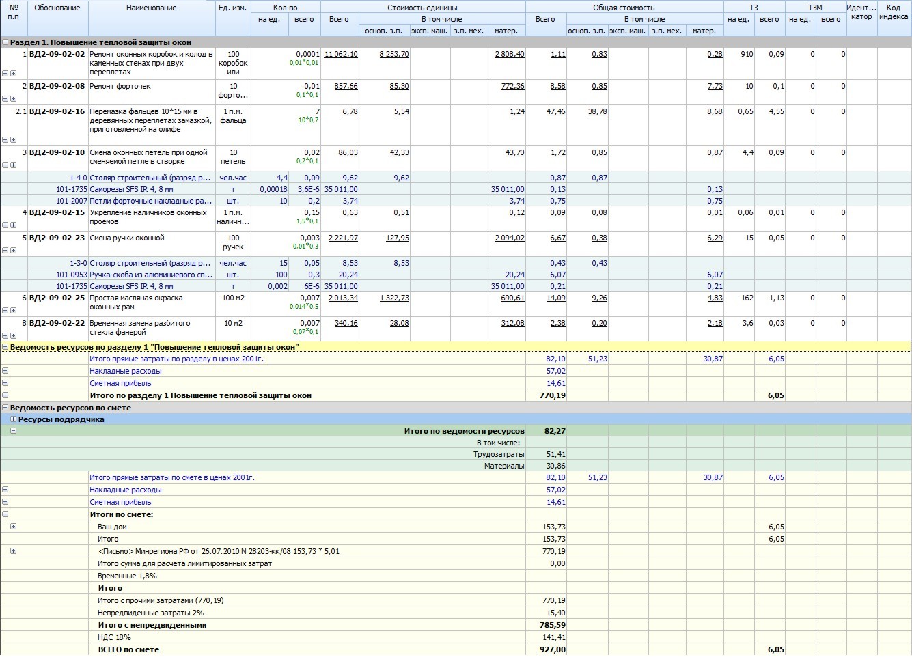Click the green quantity formula '10*0,7'
This screenshot has height=657, width=912.
point(308,120)
